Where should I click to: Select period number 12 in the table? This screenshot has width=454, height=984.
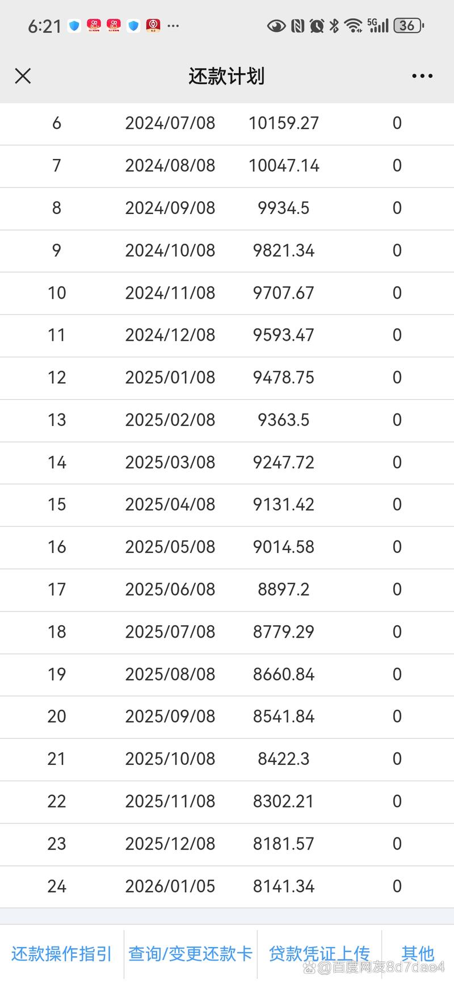coord(57,378)
